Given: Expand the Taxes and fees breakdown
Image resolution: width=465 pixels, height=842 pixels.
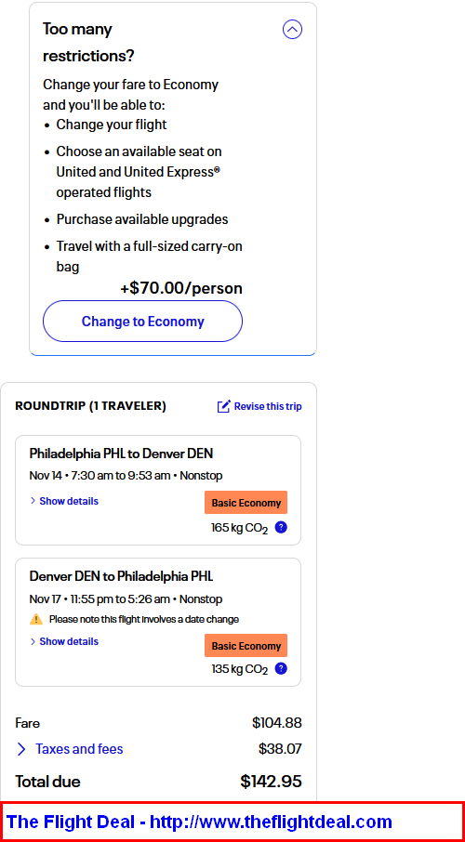Looking at the screenshot, I should click(x=79, y=748).
